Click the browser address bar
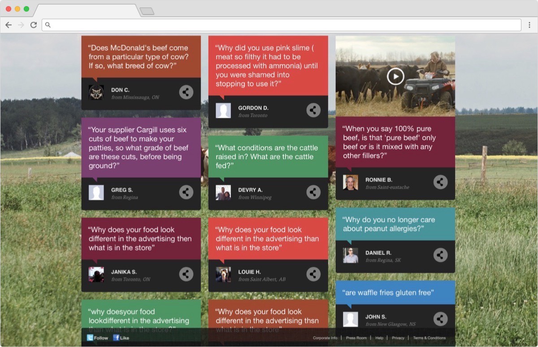 282,25
